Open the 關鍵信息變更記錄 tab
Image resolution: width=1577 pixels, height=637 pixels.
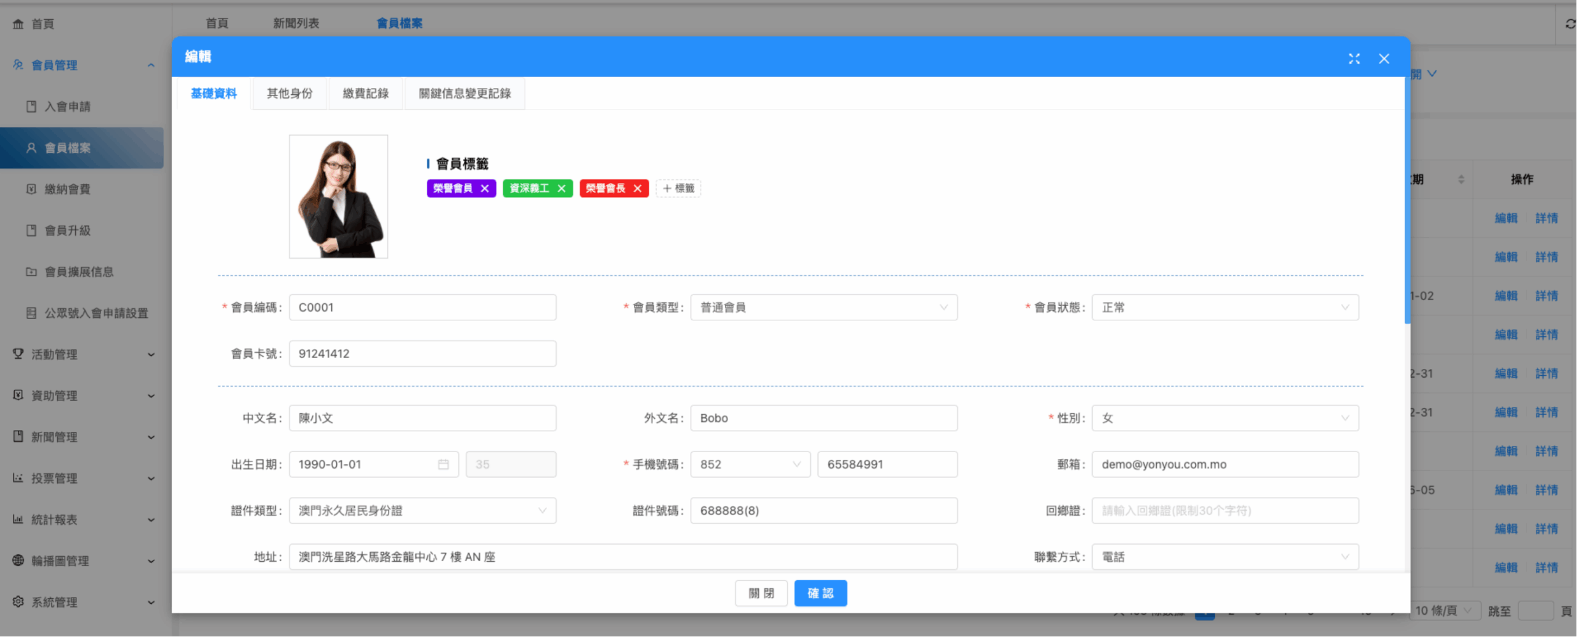[x=464, y=94]
